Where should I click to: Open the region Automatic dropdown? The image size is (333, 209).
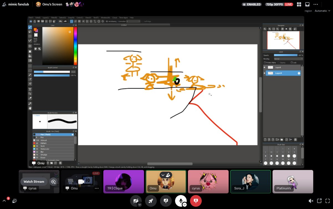point(322,11)
